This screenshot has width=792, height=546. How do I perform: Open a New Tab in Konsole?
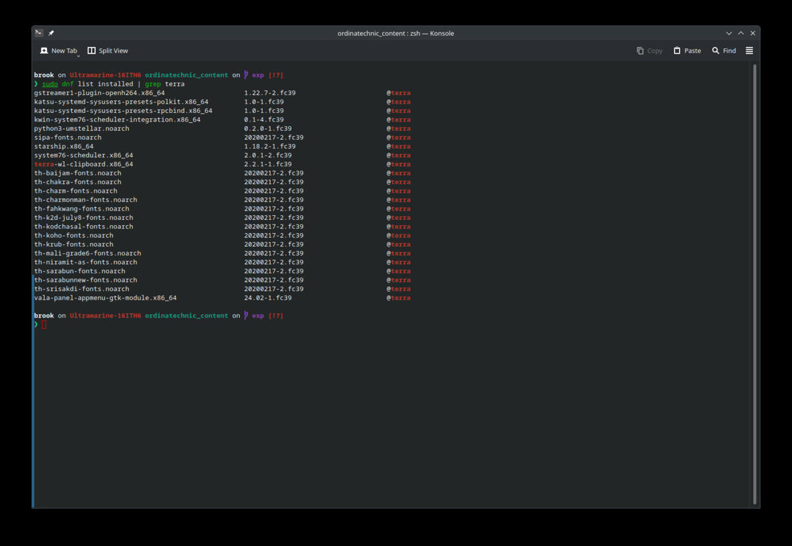[x=58, y=50]
